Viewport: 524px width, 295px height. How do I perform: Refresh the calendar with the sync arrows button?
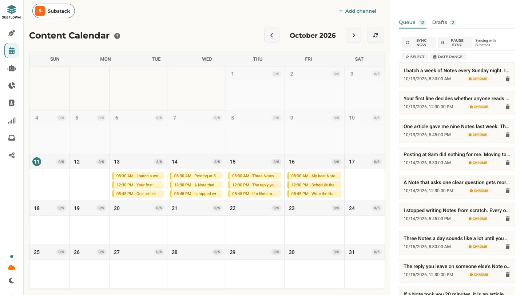point(376,35)
